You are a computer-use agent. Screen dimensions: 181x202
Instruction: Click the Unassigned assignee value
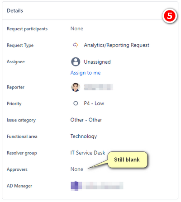click(x=97, y=62)
